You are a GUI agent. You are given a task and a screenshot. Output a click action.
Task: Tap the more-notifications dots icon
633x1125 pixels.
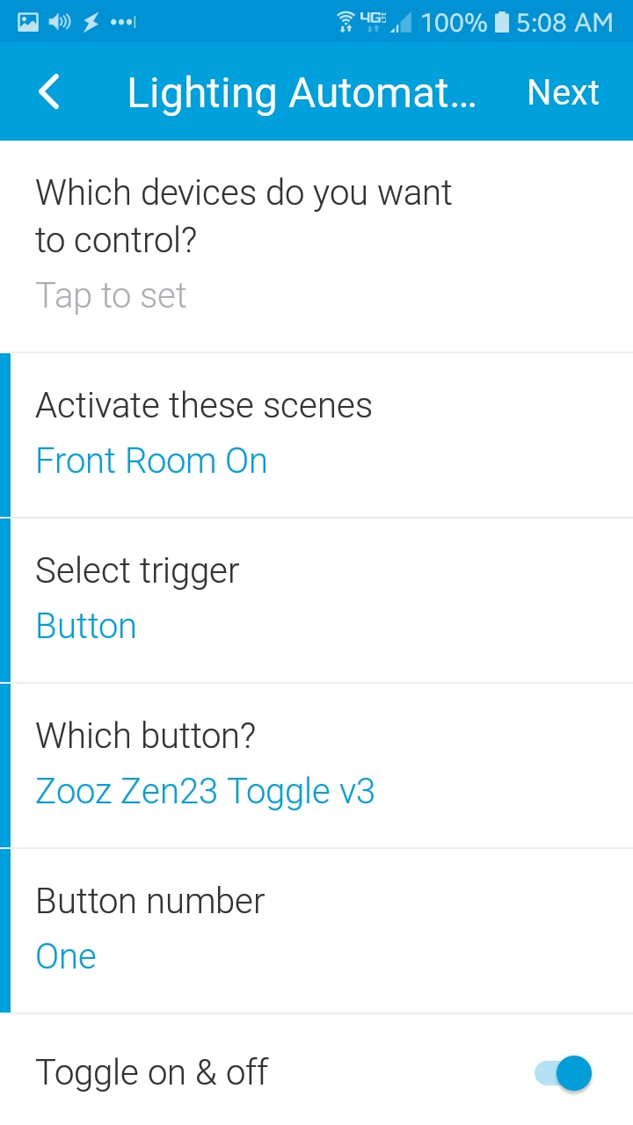click(123, 22)
